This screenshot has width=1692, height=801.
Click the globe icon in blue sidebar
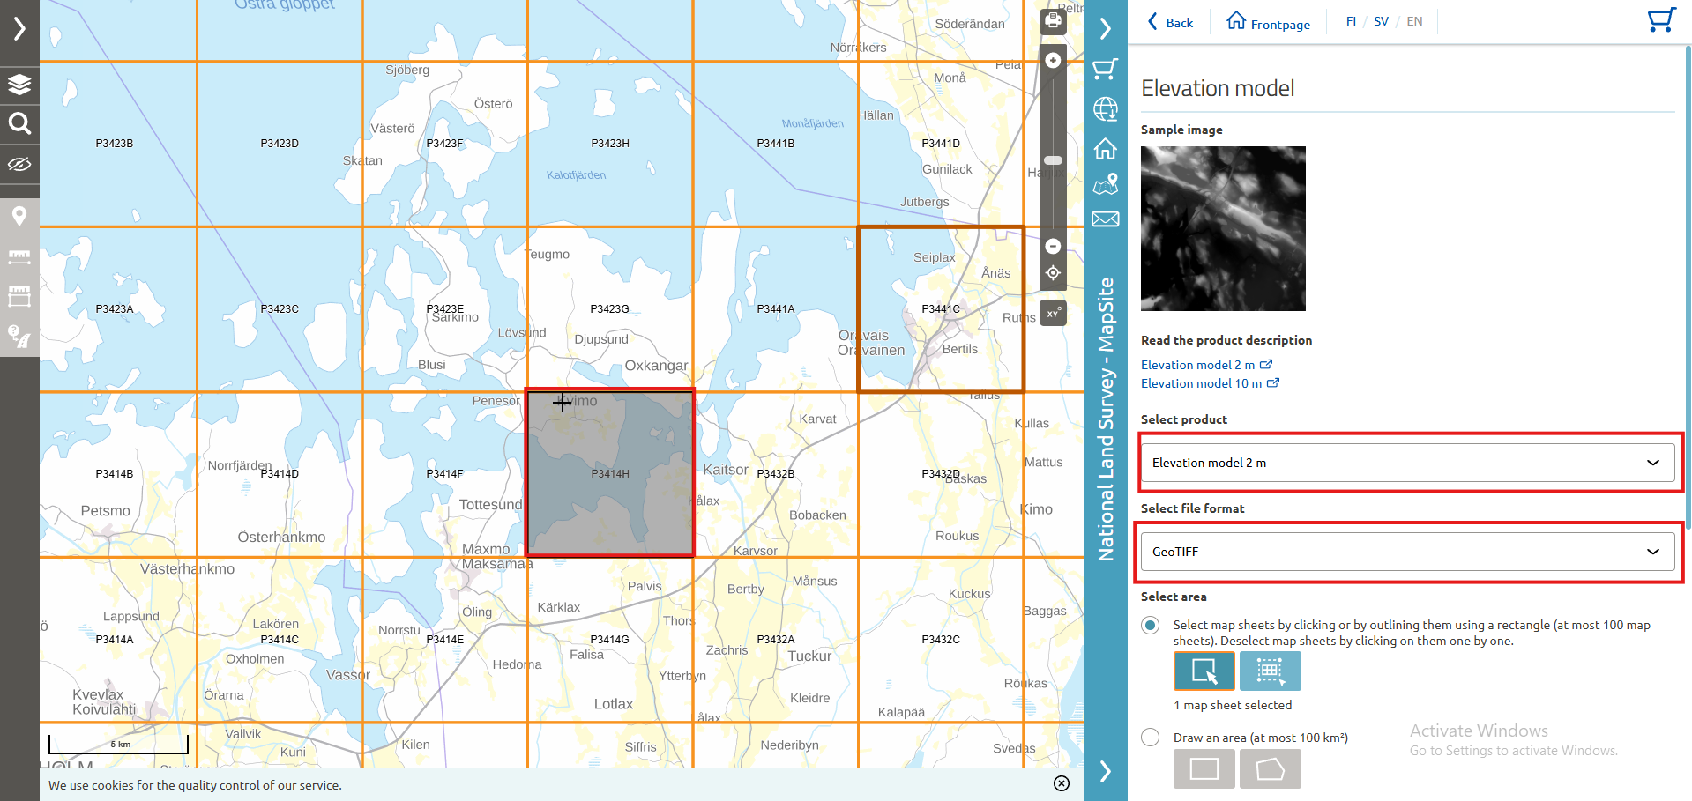(1106, 109)
